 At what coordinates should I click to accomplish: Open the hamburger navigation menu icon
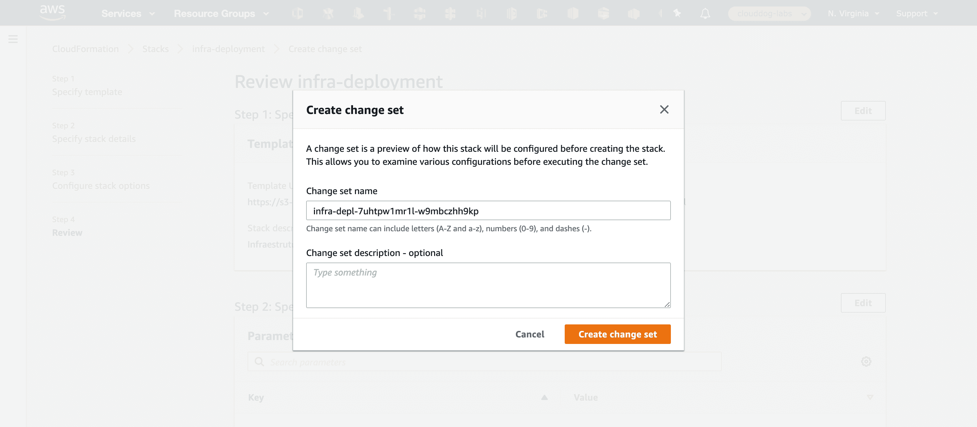13,39
